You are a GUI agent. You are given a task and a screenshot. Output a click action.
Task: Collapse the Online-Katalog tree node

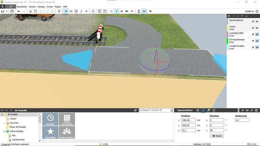pyautogui.click(x=4, y=131)
